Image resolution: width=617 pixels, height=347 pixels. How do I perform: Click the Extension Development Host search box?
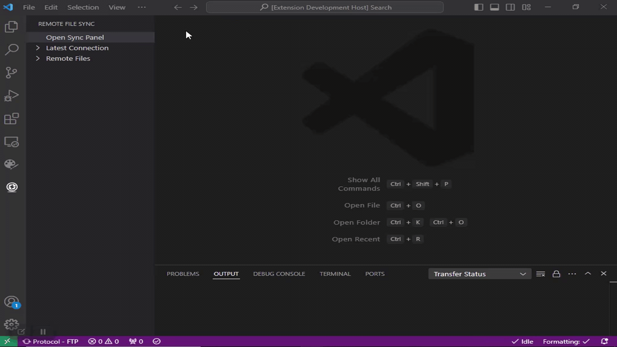325,7
